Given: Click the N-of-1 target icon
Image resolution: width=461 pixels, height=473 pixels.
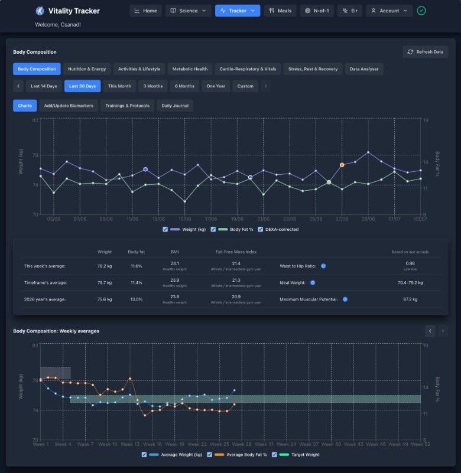Looking at the screenshot, I should 308,11.
